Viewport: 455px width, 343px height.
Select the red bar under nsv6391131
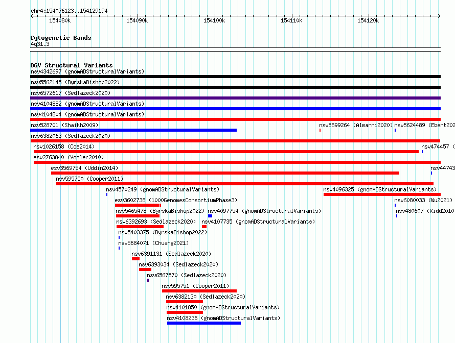coord(135,259)
